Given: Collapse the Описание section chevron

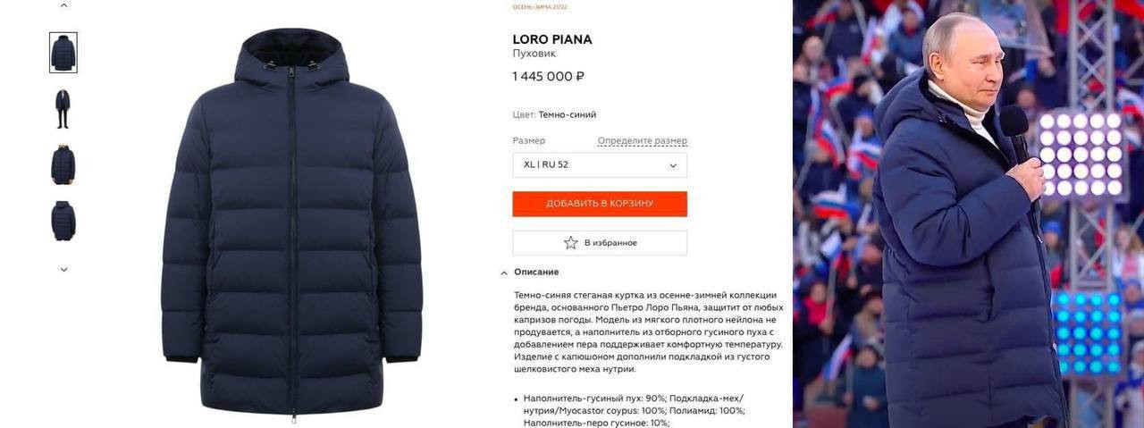Looking at the screenshot, I should pos(504,273).
